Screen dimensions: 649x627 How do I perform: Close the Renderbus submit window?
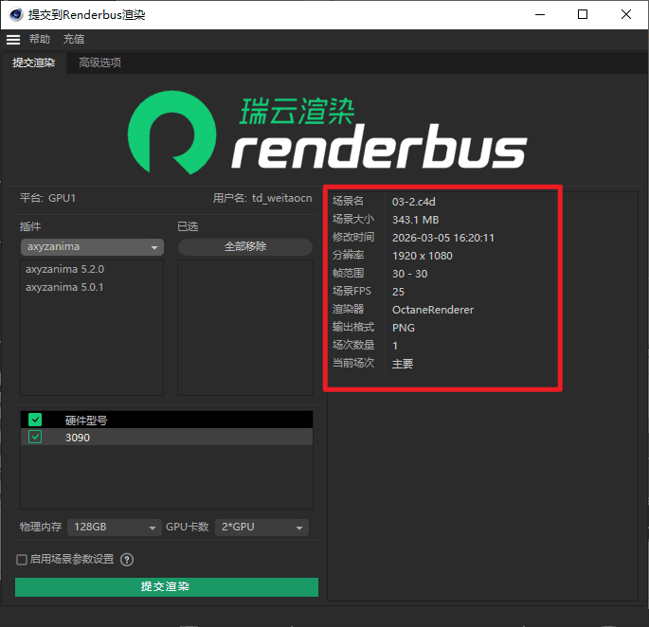coord(626,14)
